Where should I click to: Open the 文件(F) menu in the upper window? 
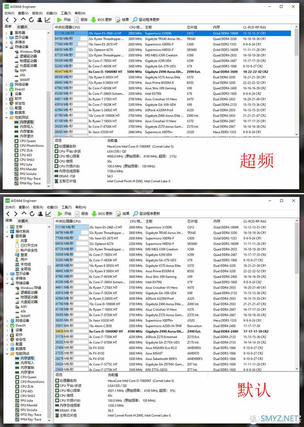point(9,13)
